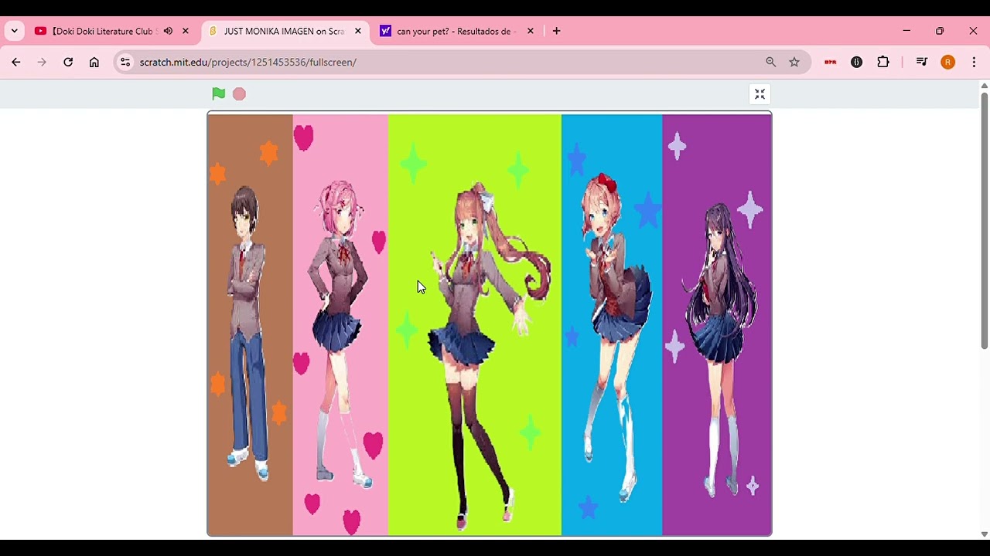Image resolution: width=990 pixels, height=556 pixels.
Task: Mute the Doki Doki Literature Club tab
Action: coord(168,31)
